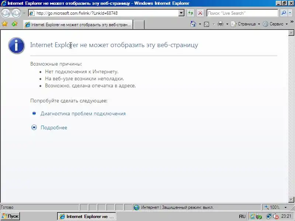
Task: Open the Пуск start menu
Action: pyautogui.click(x=10, y=216)
